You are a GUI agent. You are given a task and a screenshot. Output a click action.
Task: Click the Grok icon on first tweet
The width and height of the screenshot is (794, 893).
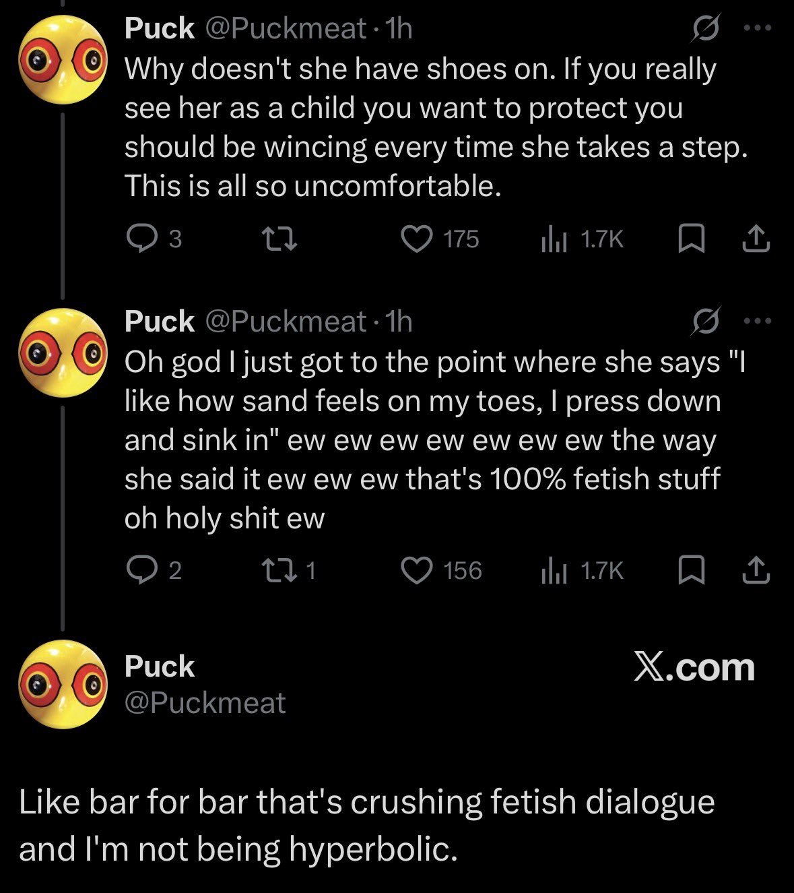pyautogui.click(x=705, y=30)
